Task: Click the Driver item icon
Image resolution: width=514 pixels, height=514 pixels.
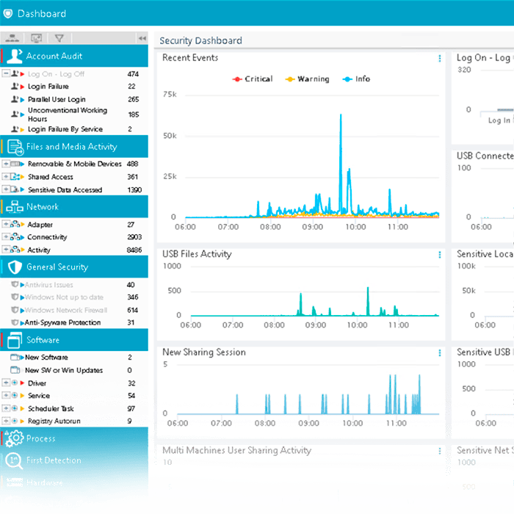Action: pyautogui.click(x=15, y=383)
